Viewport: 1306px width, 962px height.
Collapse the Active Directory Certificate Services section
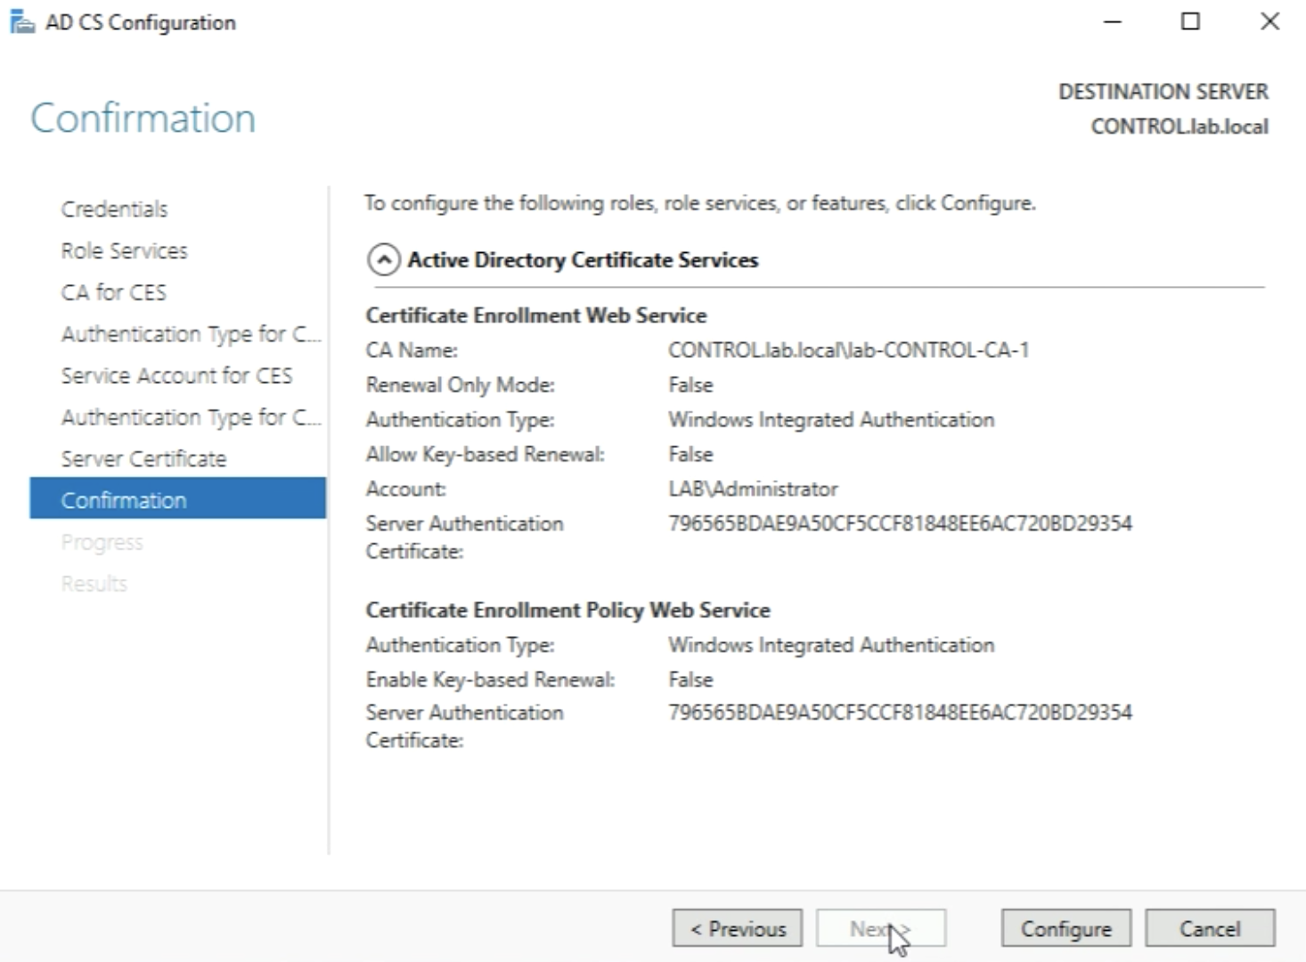pos(384,260)
